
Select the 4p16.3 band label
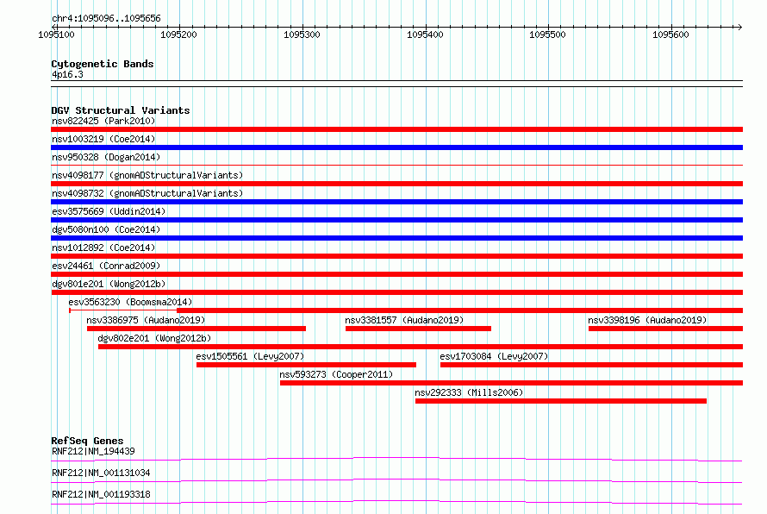point(67,74)
